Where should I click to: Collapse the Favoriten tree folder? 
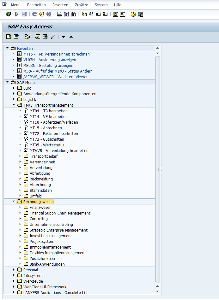pyautogui.click(x=8, y=48)
